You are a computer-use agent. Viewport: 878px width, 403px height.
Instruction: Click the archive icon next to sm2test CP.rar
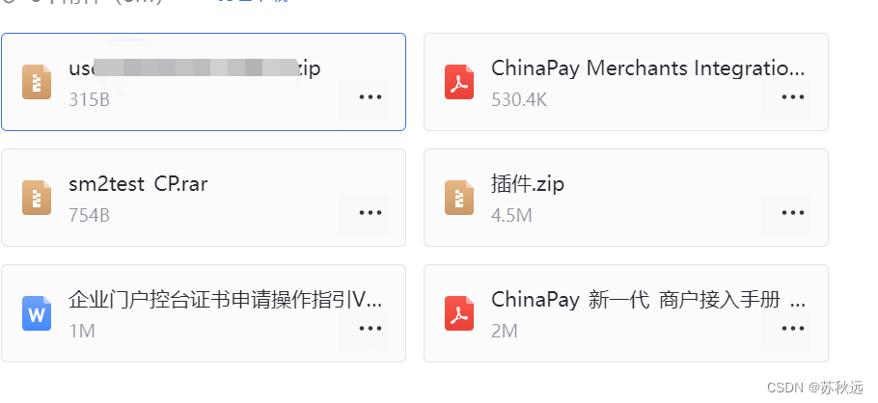[x=37, y=199]
